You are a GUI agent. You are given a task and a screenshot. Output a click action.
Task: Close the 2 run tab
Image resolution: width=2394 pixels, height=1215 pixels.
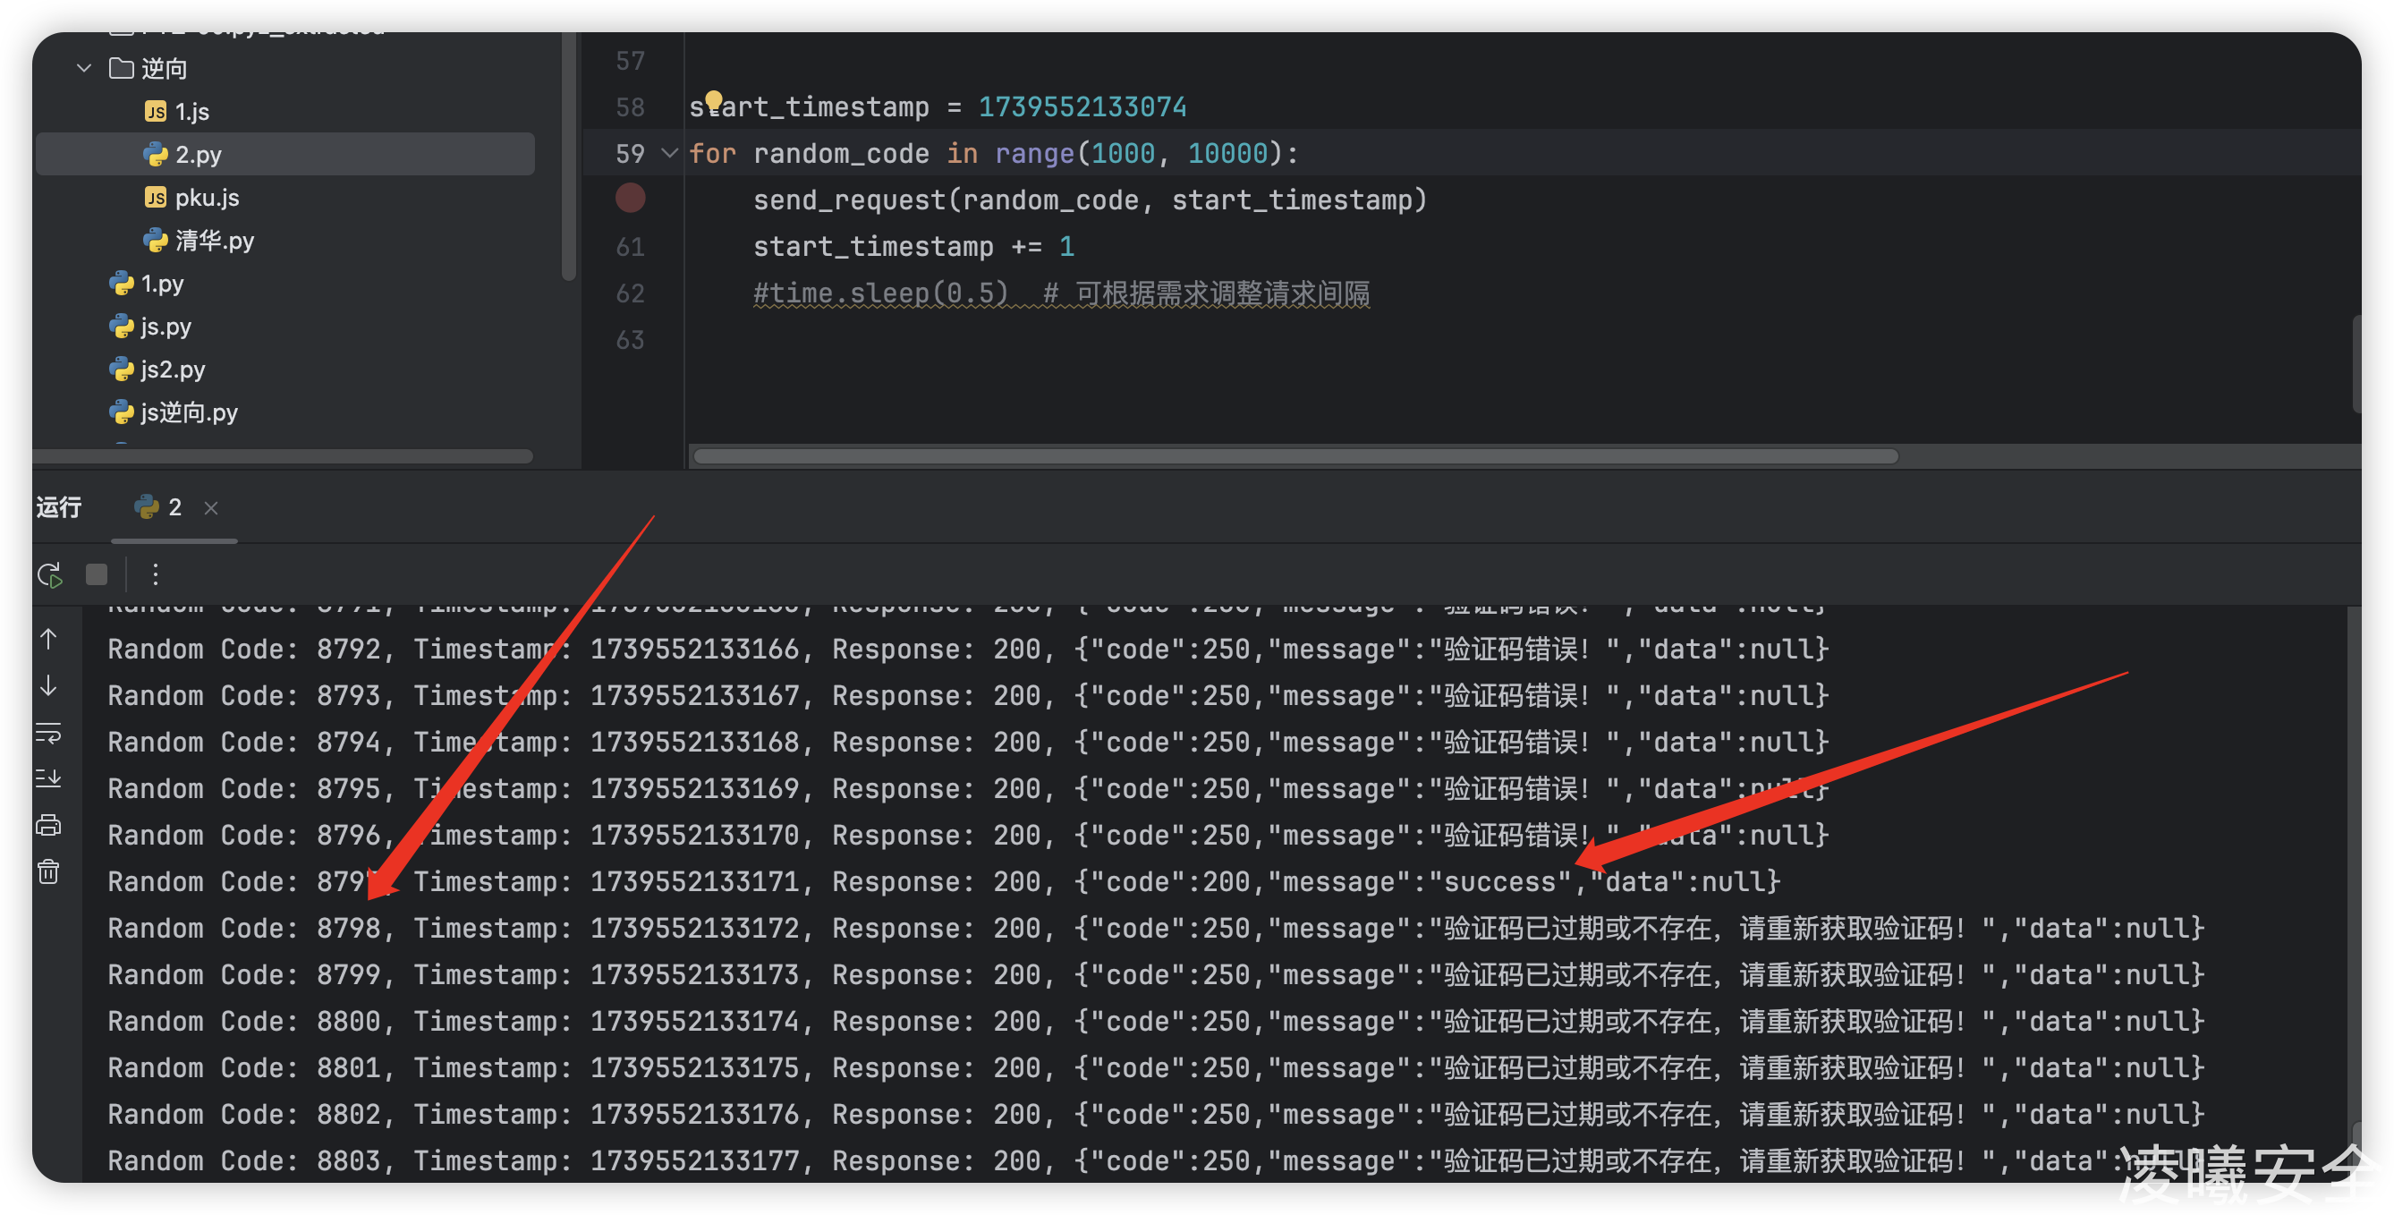click(x=211, y=507)
